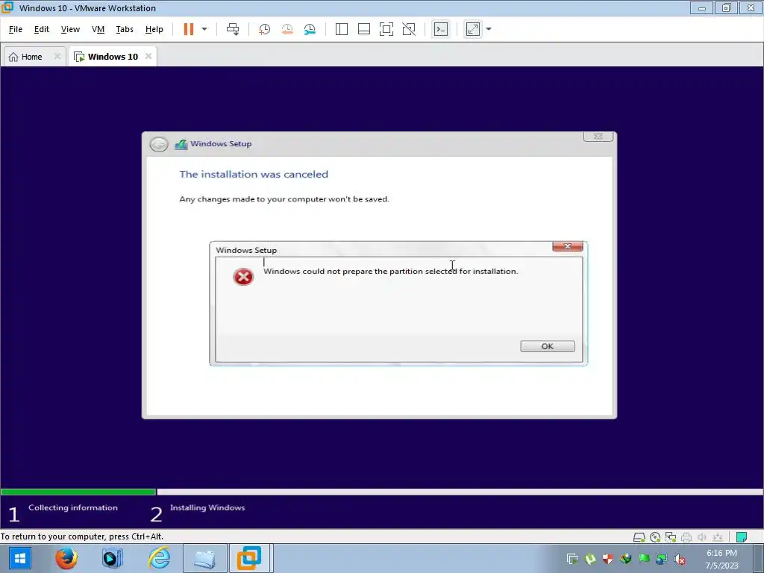The width and height of the screenshot is (764, 573).
Task: Enter full screen mode
Action: click(x=386, y=29)
